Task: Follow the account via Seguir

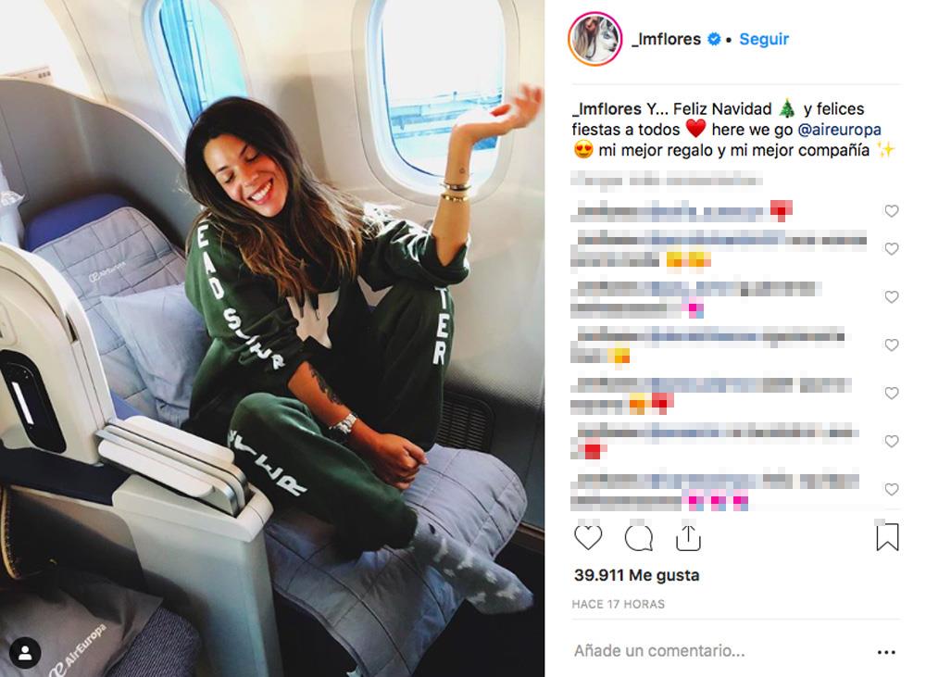Action: (764, 39)
